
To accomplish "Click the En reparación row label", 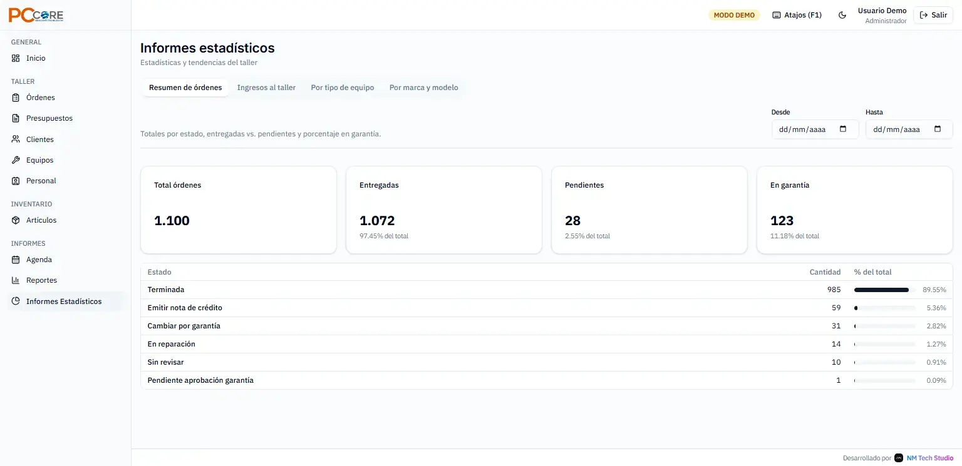I will [x=172, y=344].
